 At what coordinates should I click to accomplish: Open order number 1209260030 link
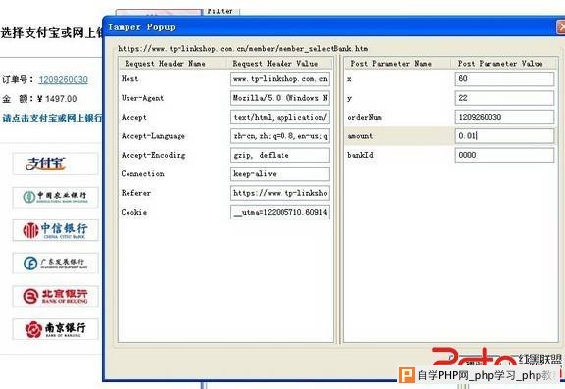(x=64, y=80)
